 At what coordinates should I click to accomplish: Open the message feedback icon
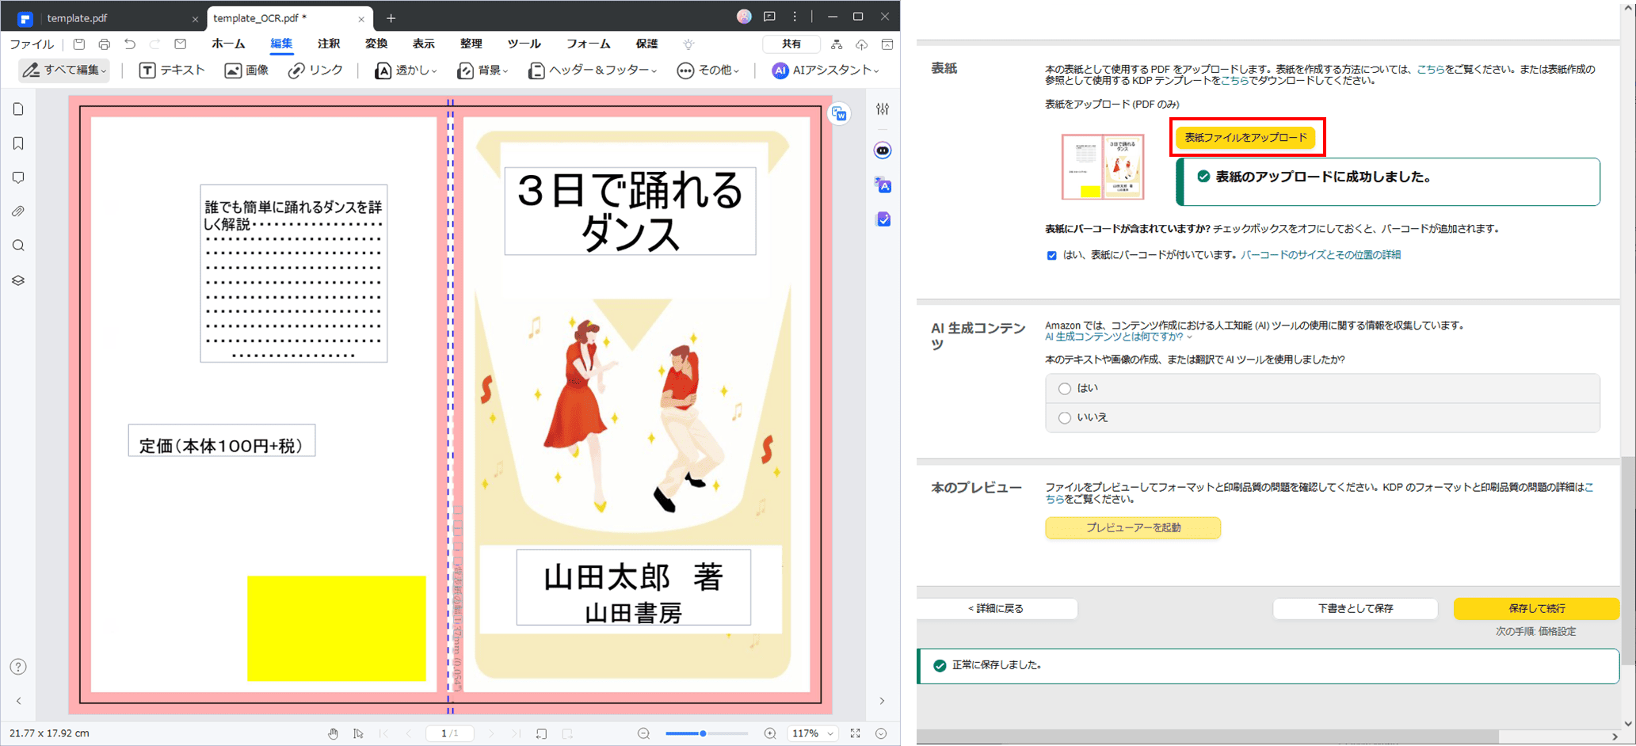[769, 17]
